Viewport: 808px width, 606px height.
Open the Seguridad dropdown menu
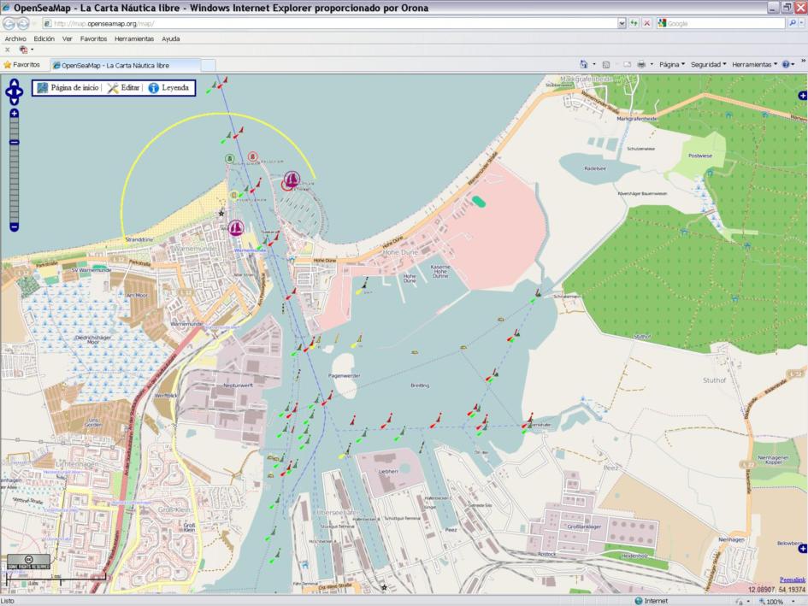(708, 64)
